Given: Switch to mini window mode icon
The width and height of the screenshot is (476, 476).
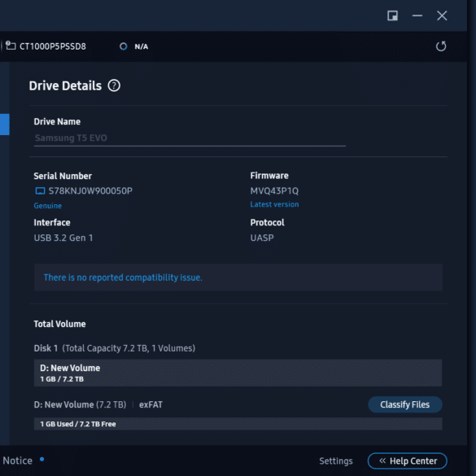Looking at the screenshot, I should [x=392, y=15].
